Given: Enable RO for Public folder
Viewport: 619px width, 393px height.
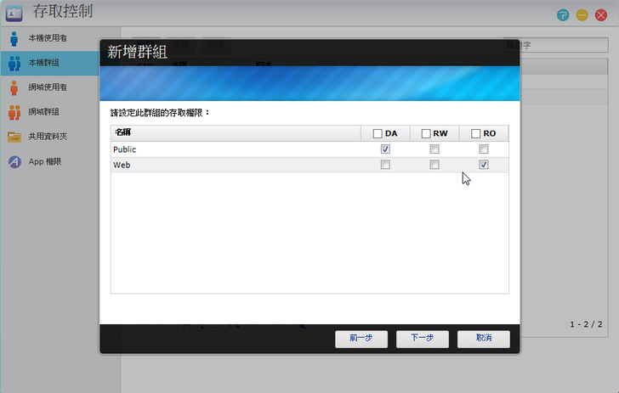Looking at the screenshot, I should (x=483, y=149).
